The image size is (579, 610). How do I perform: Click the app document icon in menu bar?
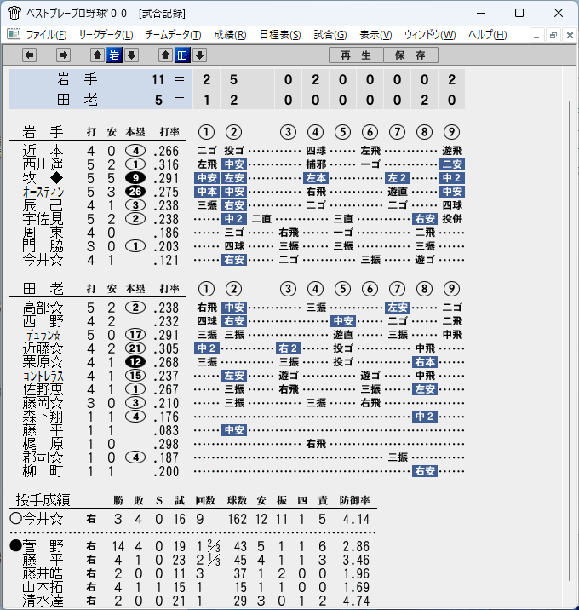click(x=14, y=34)
